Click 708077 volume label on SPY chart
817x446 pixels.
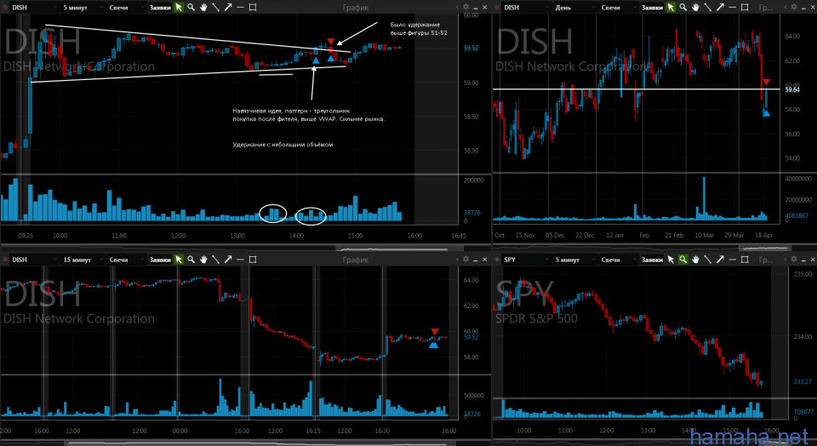pos(803,412)
